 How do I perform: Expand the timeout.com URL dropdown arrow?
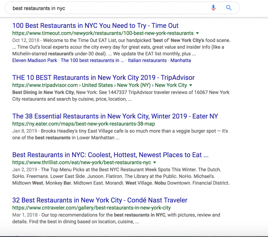click(x=197, y=33)
